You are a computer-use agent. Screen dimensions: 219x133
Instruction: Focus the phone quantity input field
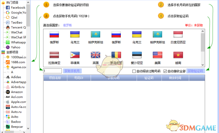[x=52, y=71]
